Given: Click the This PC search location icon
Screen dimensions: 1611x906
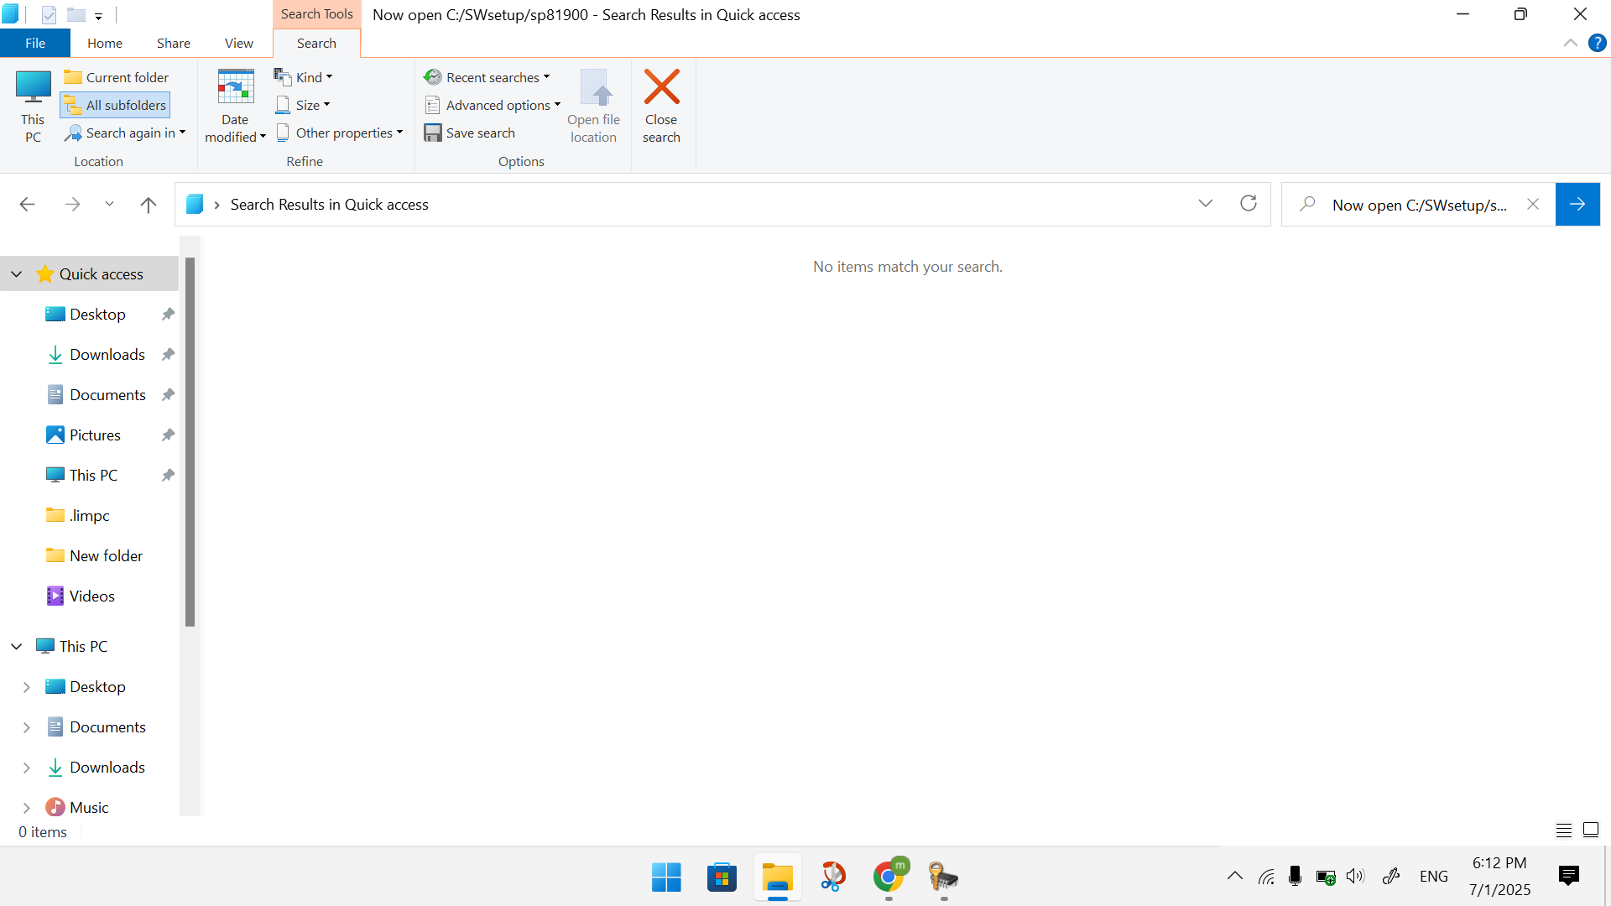Looking at the screenshot, I should pyautogui.click(x=33, y=87).
